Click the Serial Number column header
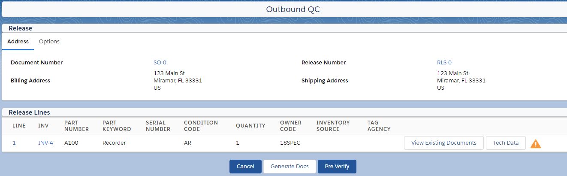 [x=158, y=126]
